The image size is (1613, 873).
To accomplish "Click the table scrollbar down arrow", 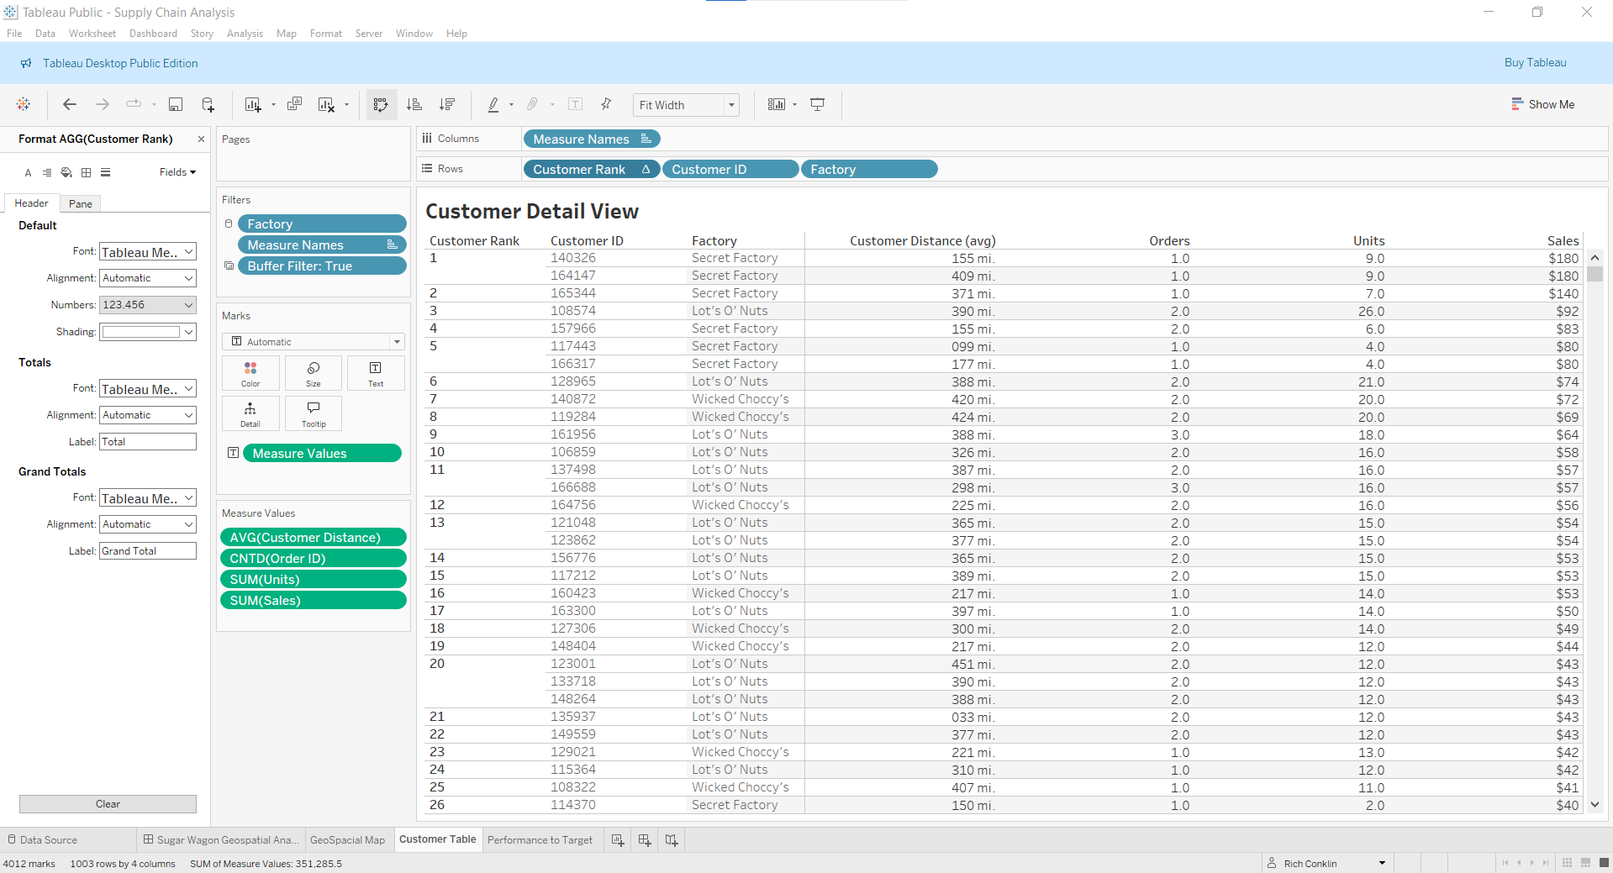I will [1595, 805].
